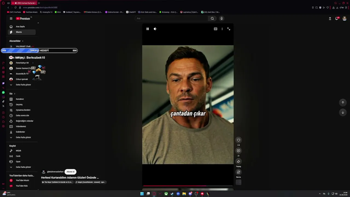This screenshot has width=350, height=197.
Task: Open Oynatma listeleri playlists
Action: point(22,110)
